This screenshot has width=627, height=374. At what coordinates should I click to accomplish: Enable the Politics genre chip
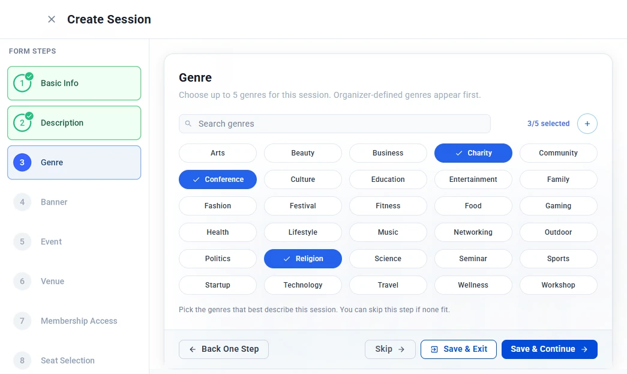pos(218,258)
